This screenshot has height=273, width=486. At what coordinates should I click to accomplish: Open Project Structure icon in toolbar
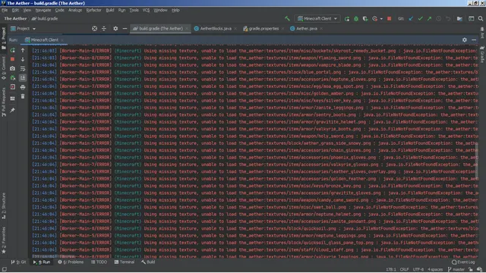(459, 19)
